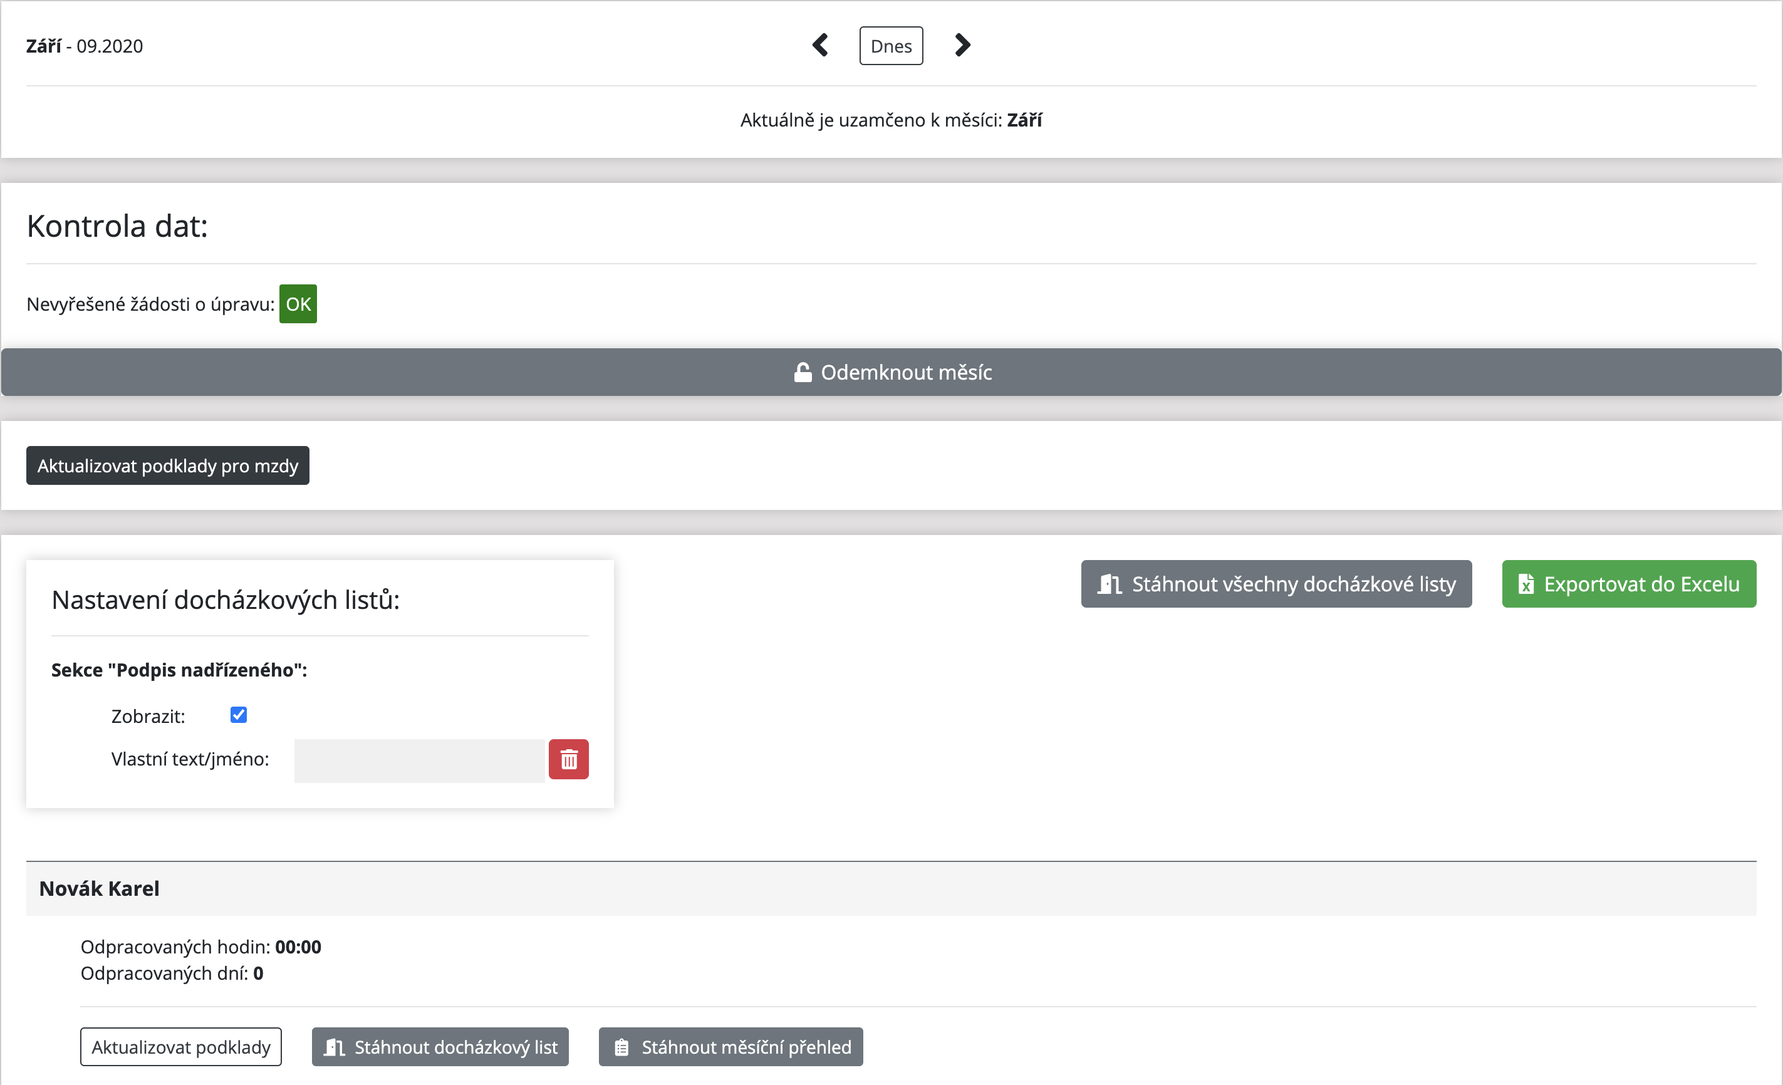Go to next month arrow
This screenshot has height=1085, width=1783.
(962, 46)
